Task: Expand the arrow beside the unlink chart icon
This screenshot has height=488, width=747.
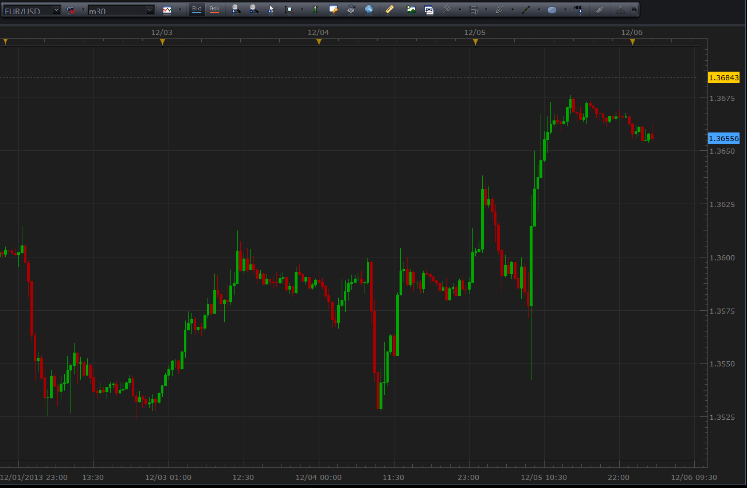Action: click(x=83, y=10)
